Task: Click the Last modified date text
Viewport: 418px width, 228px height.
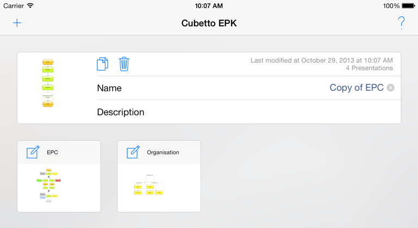Action: (321, 60)
